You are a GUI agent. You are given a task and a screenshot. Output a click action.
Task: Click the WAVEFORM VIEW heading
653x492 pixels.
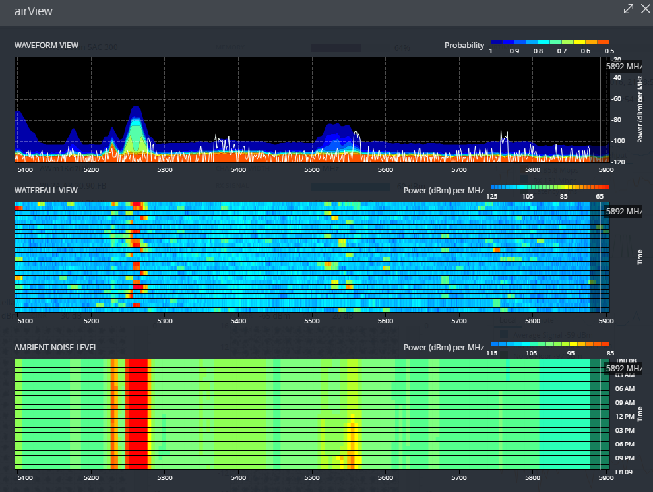point(46,46)
